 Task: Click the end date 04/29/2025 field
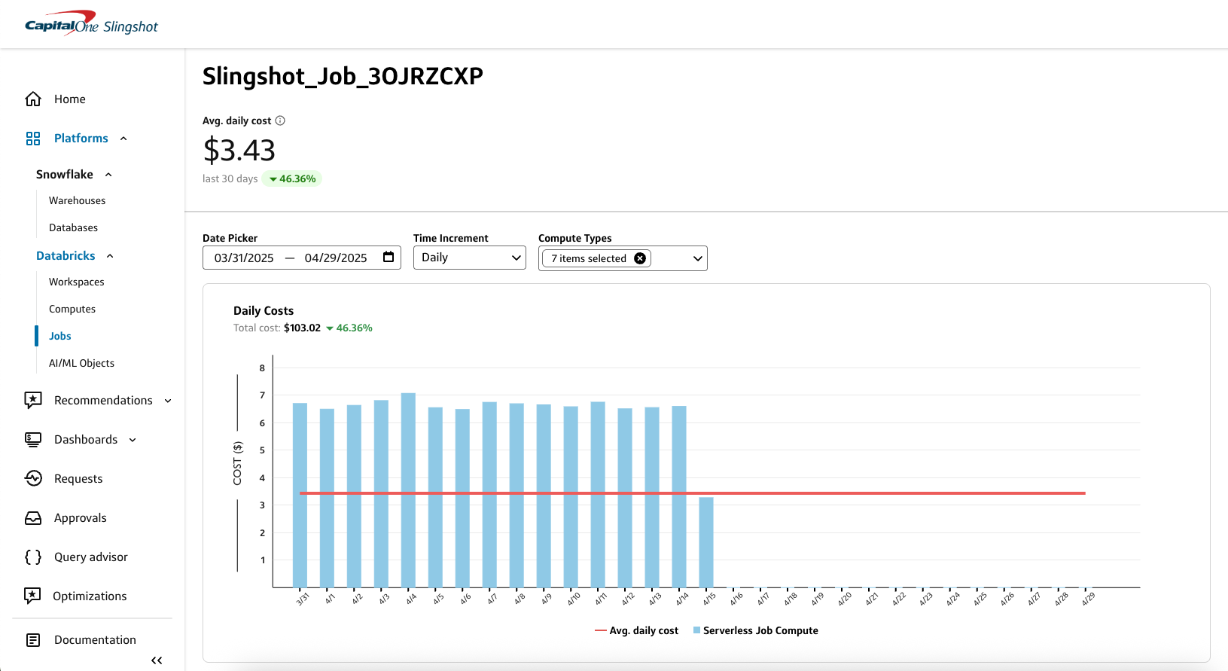(x=336, y=258)
